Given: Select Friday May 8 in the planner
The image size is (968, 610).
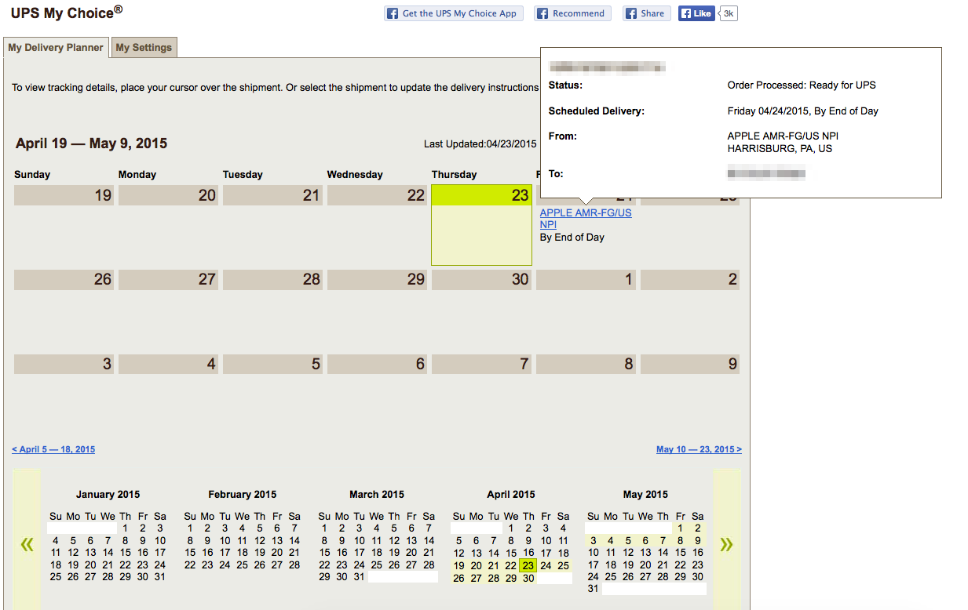Looking at the screenshot, I should pos(586,364).
